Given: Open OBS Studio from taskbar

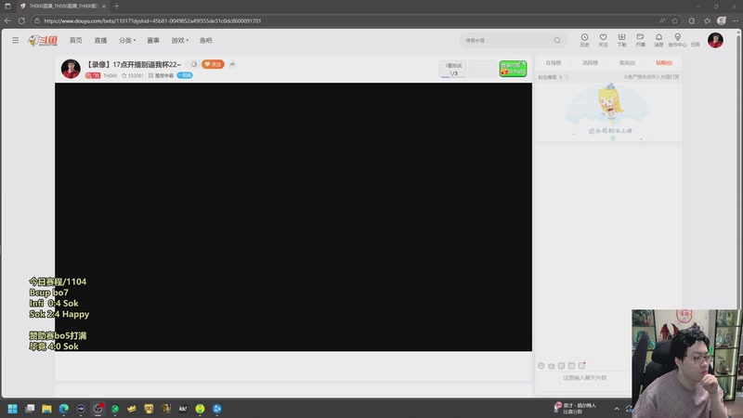Looking at the screenshot, I should [98, 409].
